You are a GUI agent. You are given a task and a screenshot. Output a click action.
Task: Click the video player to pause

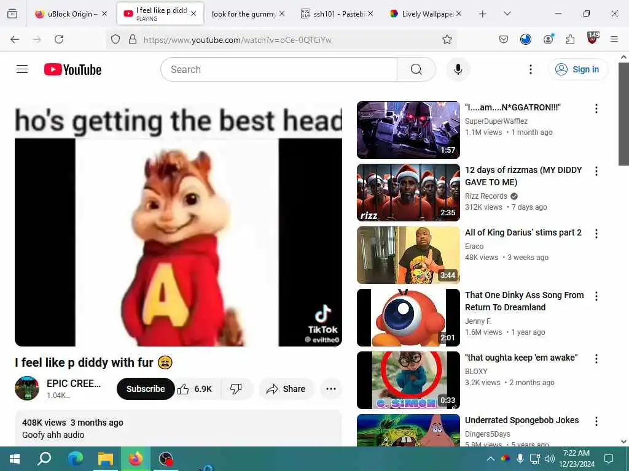(178, 224)
